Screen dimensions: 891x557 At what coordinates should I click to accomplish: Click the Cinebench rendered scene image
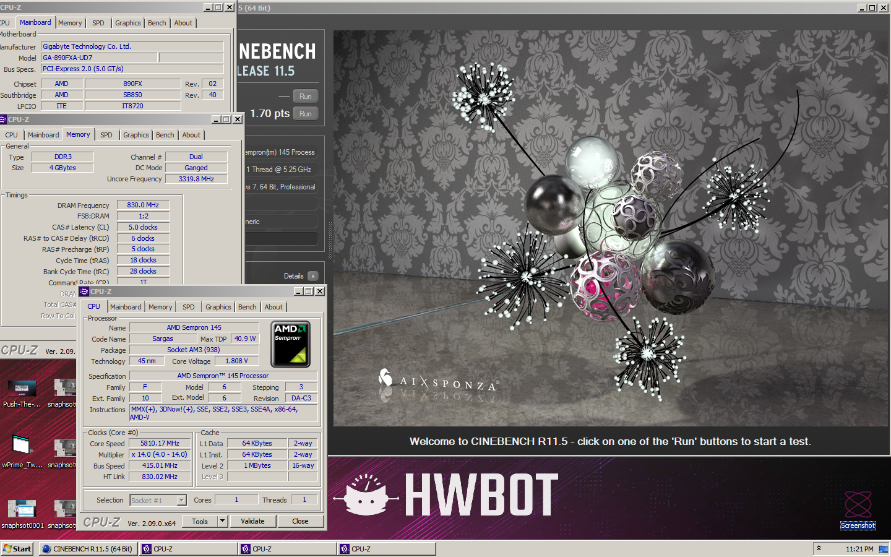point(611,228)
